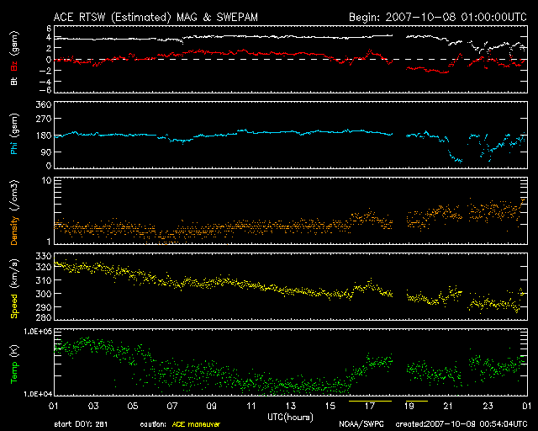Click the long yellow maneuver bar near hour 17
Screen dimensions: 538x431
pyautogui.click(x=370, y=401)
